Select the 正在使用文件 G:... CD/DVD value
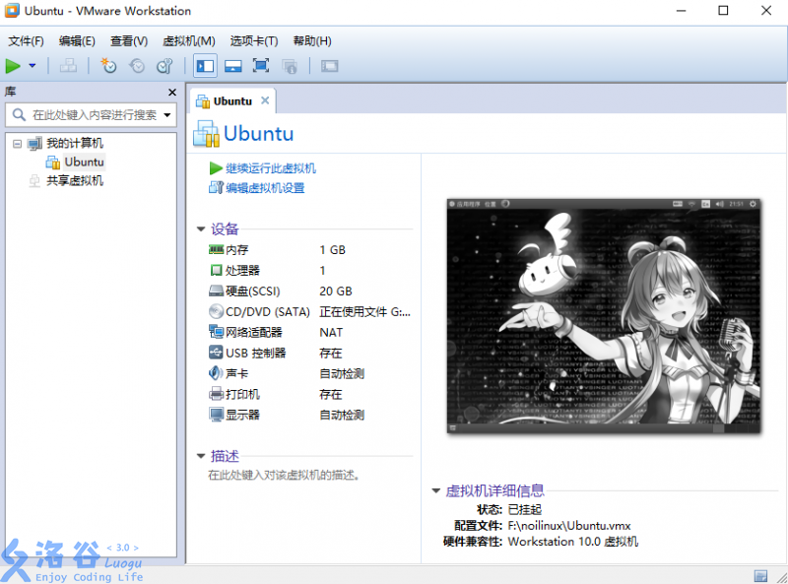This screenshot has width=788, height=584. (364, 312)
